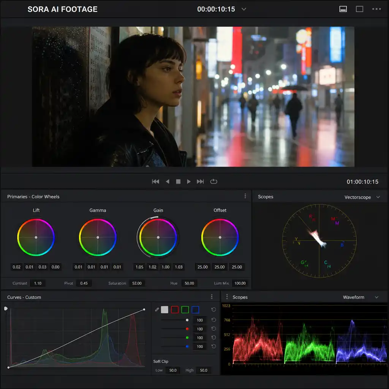Switch to single viewer mode icon
The width and height of the screenshot is (389, 389).
pos(343,9)
